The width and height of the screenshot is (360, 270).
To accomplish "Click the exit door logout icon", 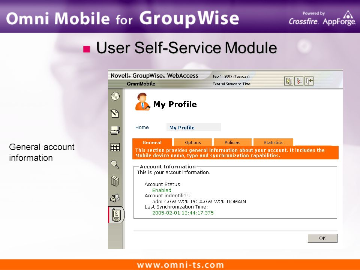I will 309,81.
